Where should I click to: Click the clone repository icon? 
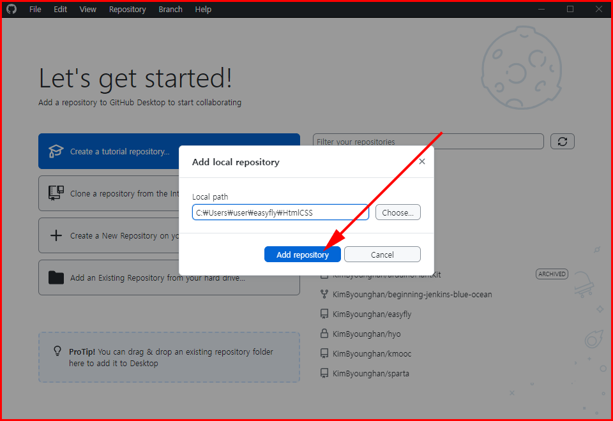tap(56, 193)
